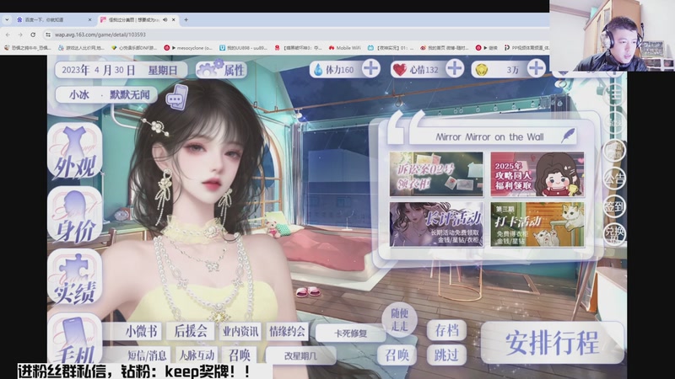Screen dimensions: 675x379
Task: Click the 改星期几 change weekday button
Action: [300, 355]
